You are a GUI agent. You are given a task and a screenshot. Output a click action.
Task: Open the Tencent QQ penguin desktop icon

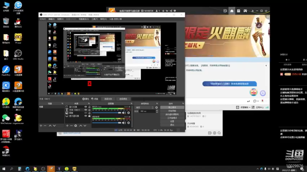tap(18, 23)
